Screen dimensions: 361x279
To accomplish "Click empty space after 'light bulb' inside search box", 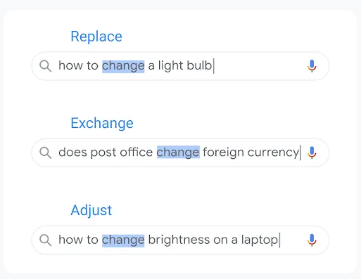I will (x=258, y=66).
